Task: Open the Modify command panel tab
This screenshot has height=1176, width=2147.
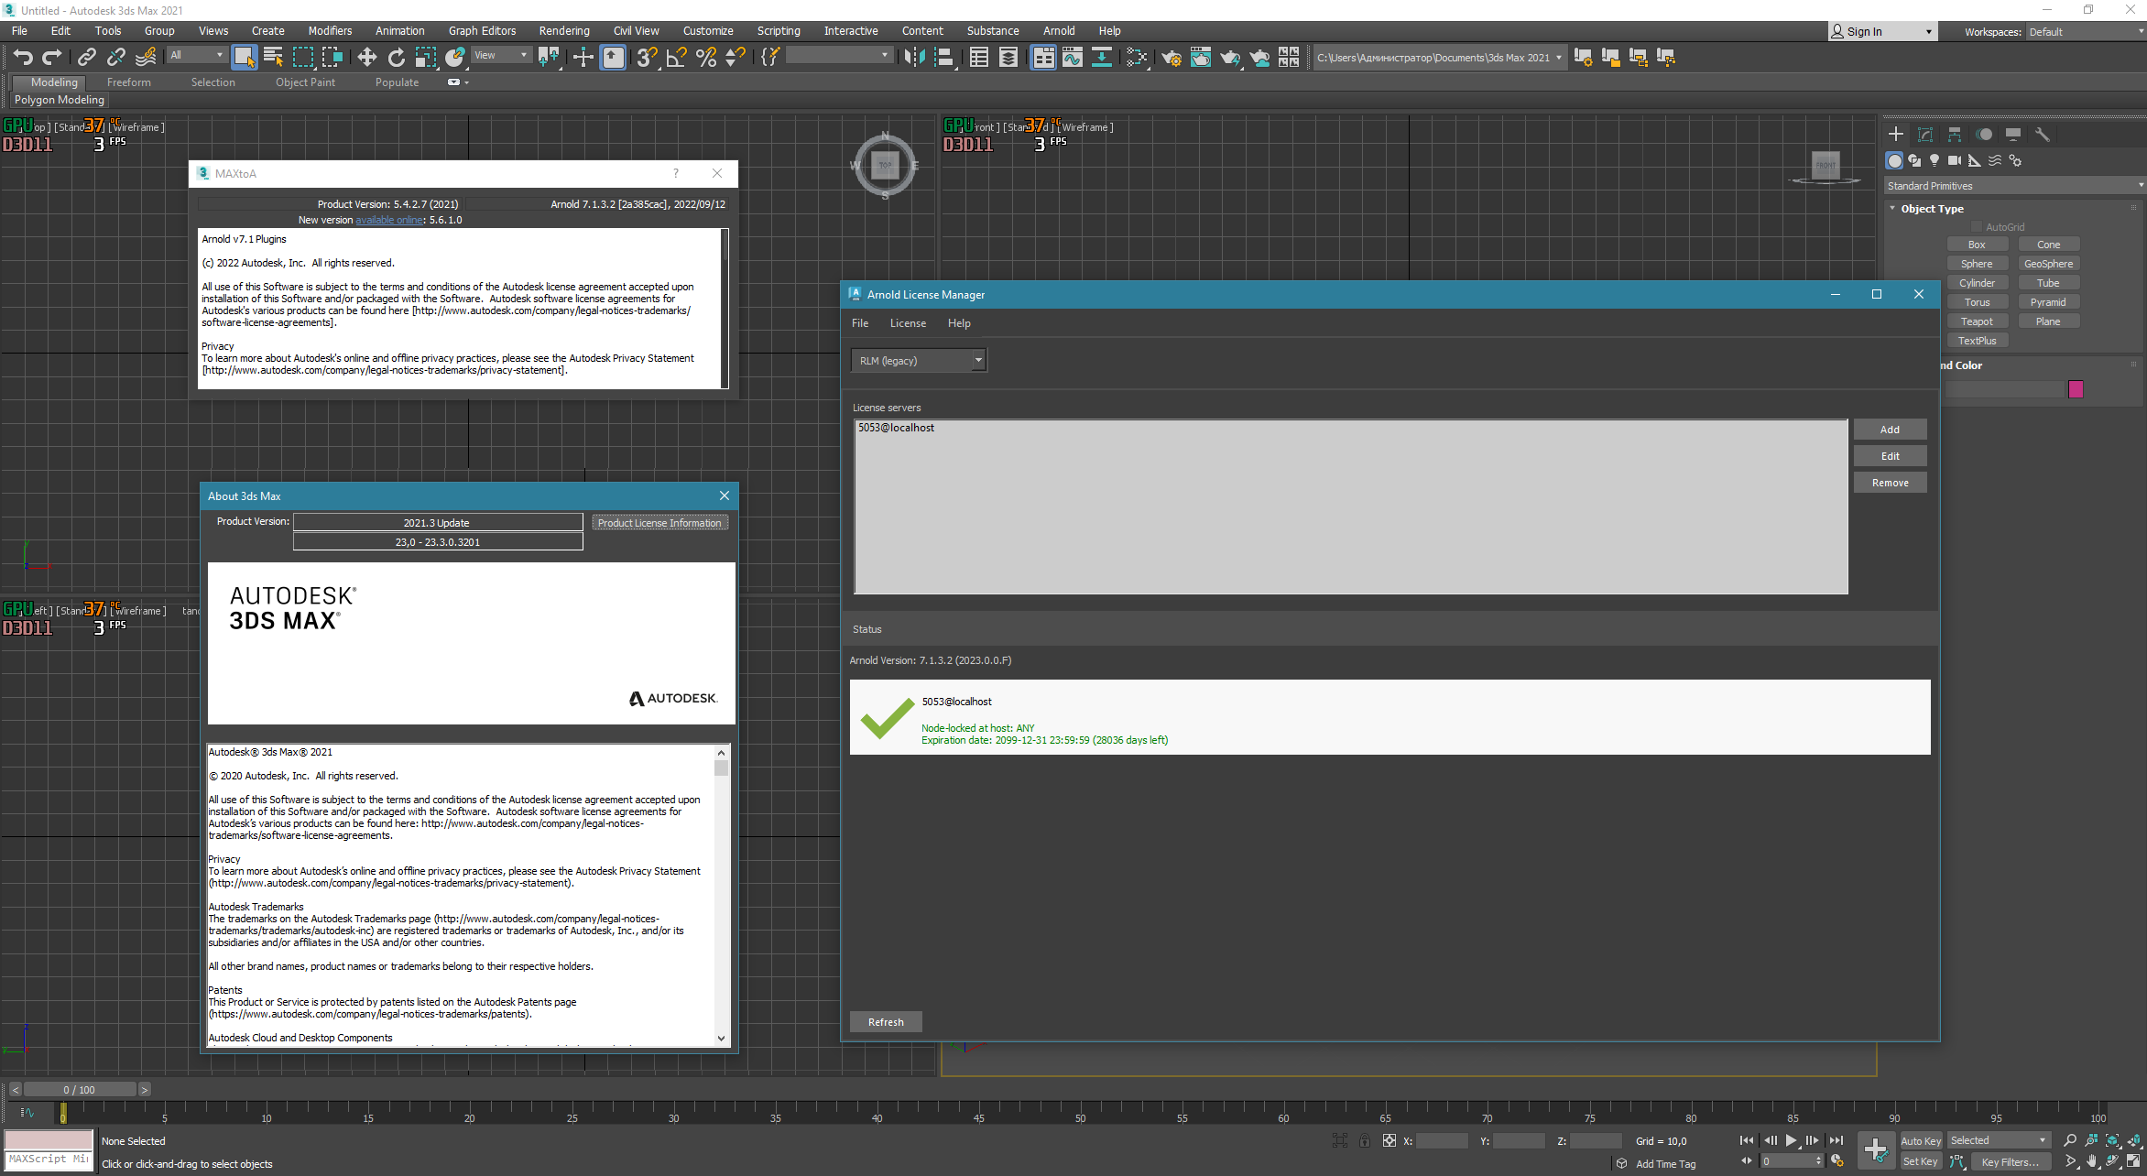Action: pyautogui.click(x=1925, y=134)
